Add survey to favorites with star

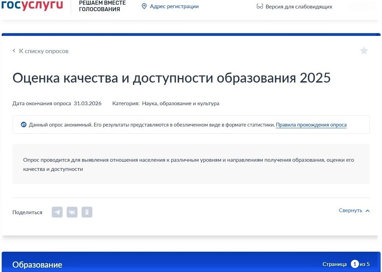[364, 51]
